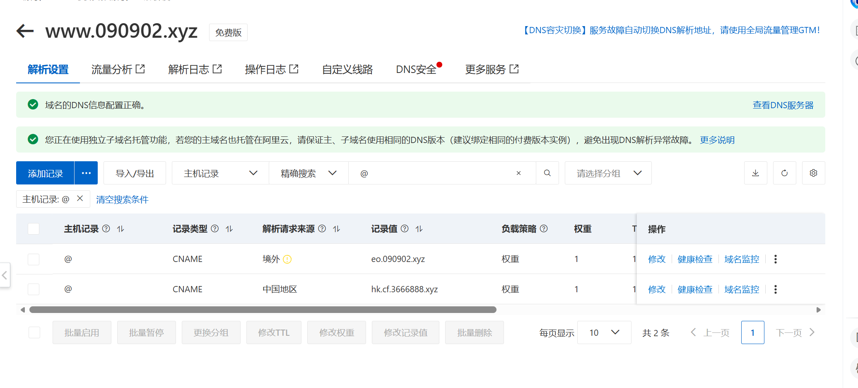This screenshot has width=858, height=388.
Task: Click 健康检查 for the eo.090902.xyz record
Action: tap(695, 259)
